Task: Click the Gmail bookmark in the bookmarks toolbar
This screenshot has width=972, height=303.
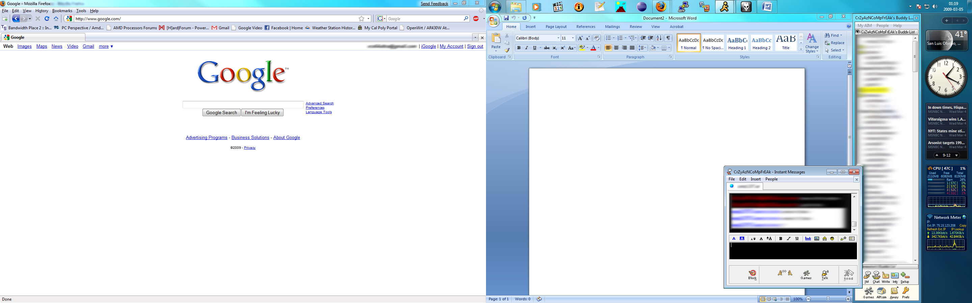Action: (220, 28)
